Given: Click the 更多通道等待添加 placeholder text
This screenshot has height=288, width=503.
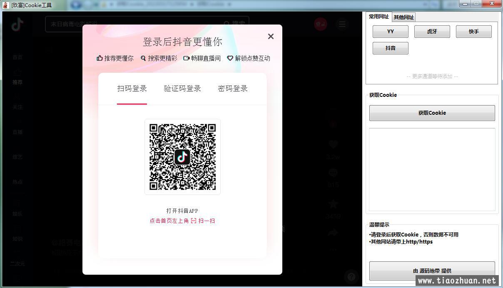Looking at the screenshot, I should click(432, 76).
